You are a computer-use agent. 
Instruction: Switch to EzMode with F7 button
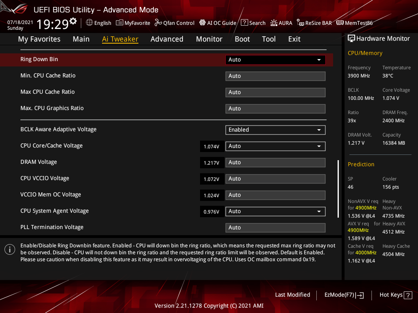[x=344, y=295]
